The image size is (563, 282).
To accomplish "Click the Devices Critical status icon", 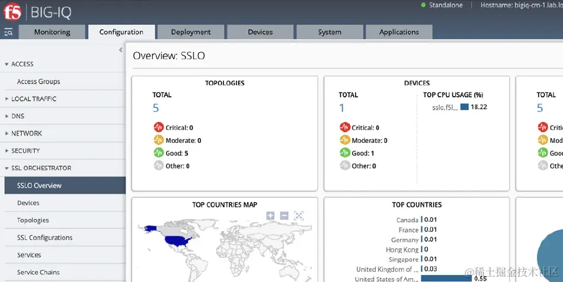I will (345, 127).
